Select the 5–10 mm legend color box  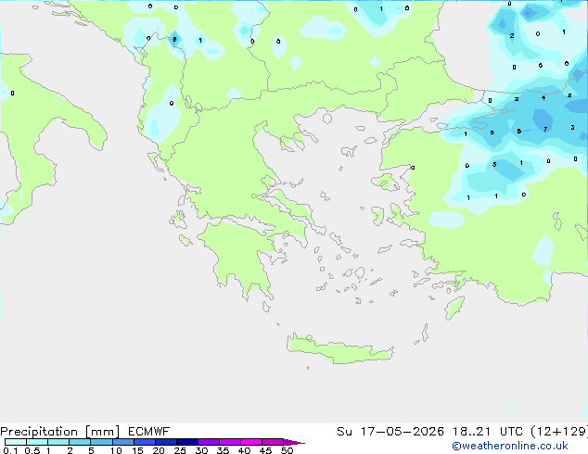click(101, 442)
